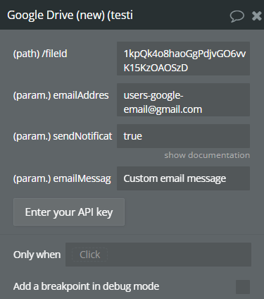Click the (path) /fileId label
Image resolution: width=264 pixels, height=299 pixels.
[x=40, y=54]
